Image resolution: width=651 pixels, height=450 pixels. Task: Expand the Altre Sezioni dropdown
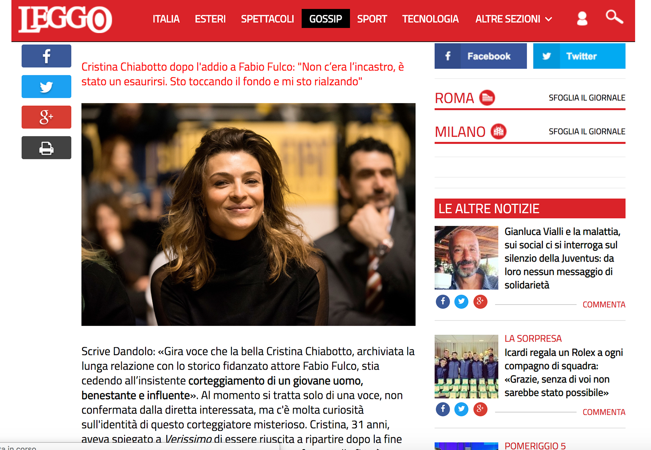pos(514,19)
